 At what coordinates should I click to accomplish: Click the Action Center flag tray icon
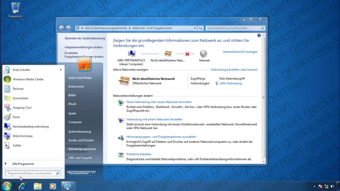point(320,186)
